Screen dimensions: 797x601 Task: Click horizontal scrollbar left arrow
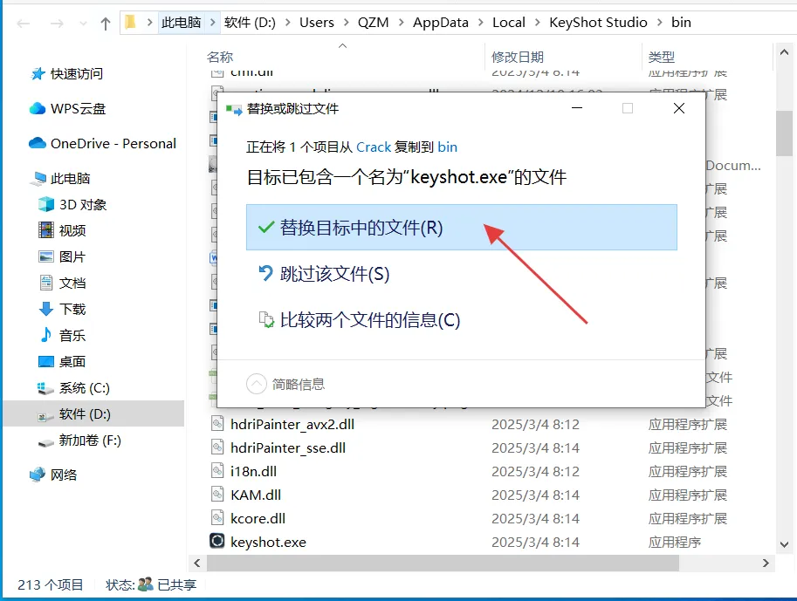(x=197, y=563)
